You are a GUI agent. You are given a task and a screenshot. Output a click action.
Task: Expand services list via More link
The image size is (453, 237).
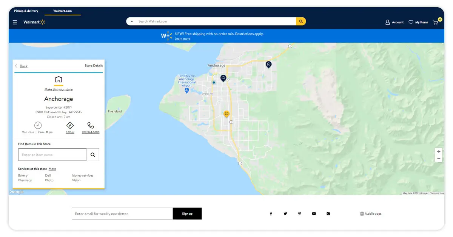coord(52,169)
